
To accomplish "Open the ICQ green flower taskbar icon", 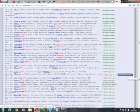I will click(x=43, y=110).
